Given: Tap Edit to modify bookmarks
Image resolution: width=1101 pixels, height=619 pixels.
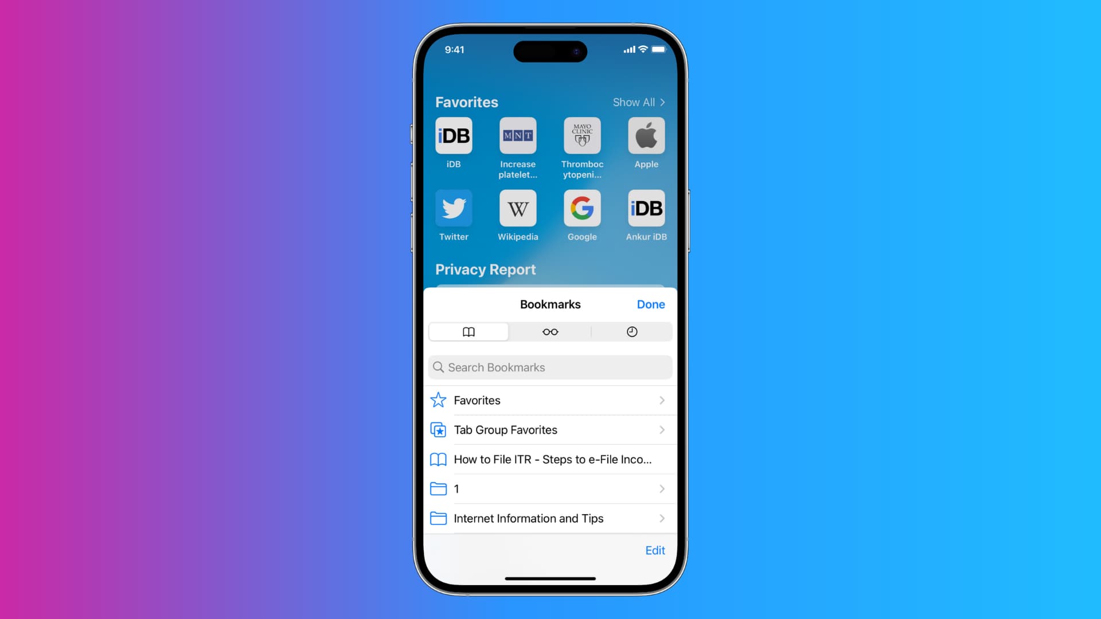Looking at the screenshot, I should point(655,550).
